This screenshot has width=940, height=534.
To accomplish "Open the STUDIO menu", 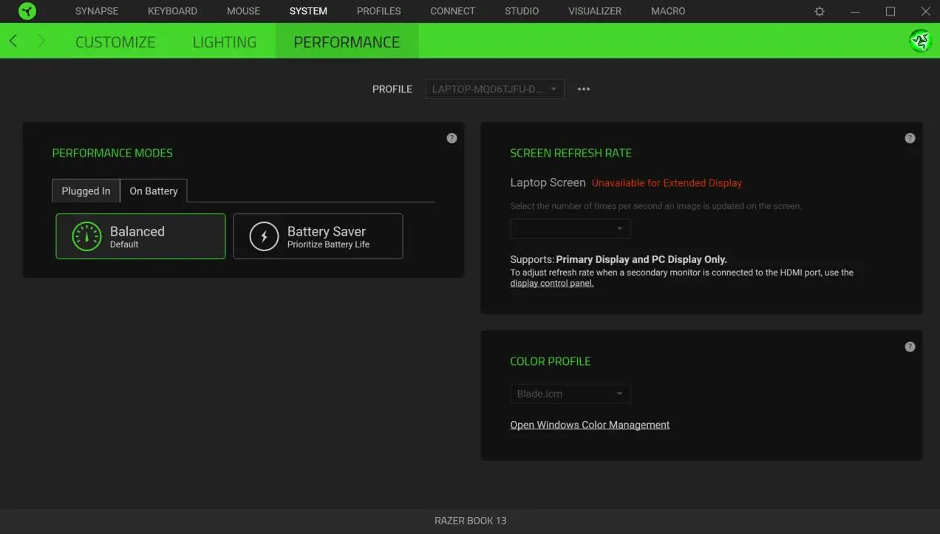I will (521, 11).
